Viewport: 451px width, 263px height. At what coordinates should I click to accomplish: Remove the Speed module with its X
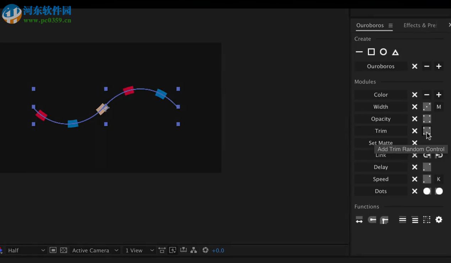[x=414, y=179]
